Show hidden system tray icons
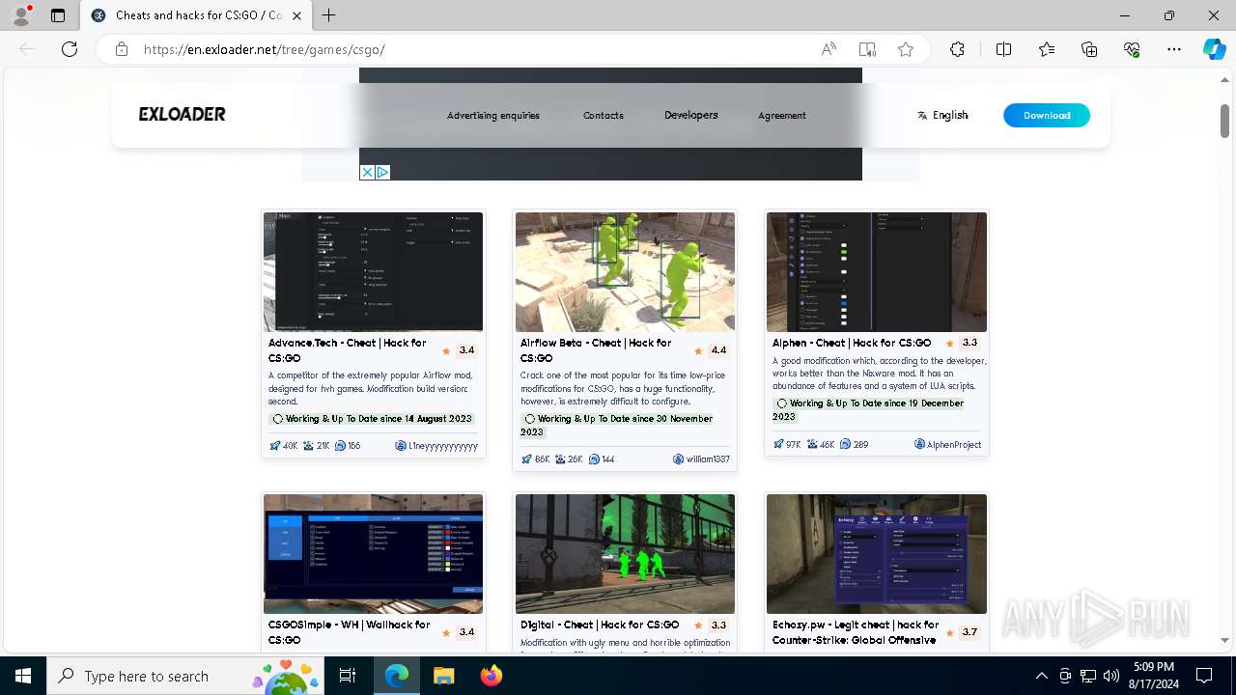 [1041, 676]
